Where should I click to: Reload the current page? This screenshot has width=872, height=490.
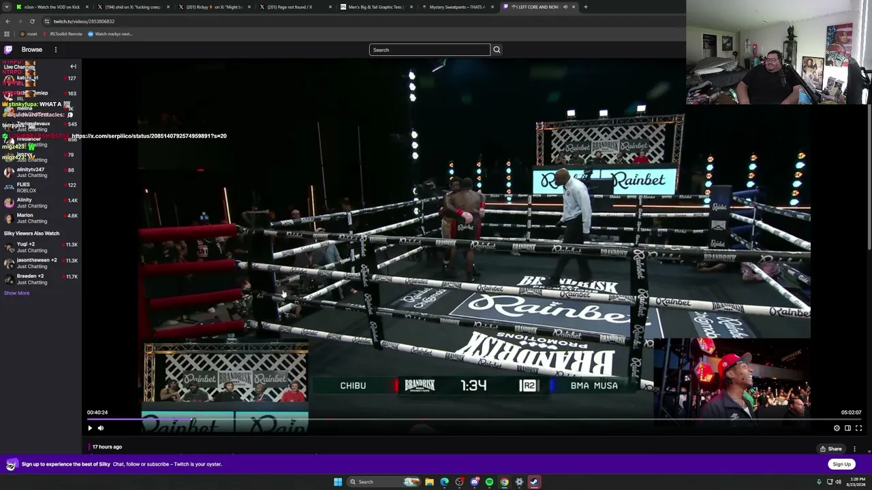tap(32, 21)
